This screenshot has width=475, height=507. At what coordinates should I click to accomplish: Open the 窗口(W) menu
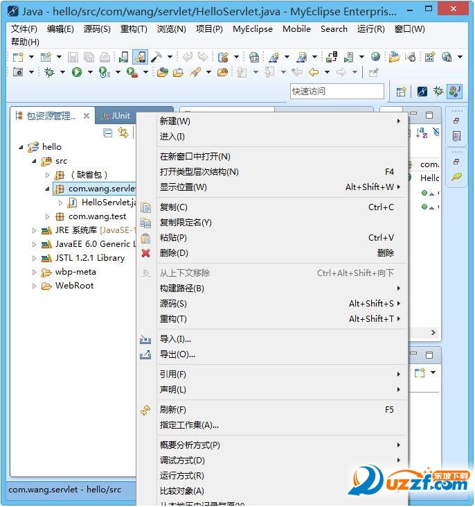tap(409, 29)
